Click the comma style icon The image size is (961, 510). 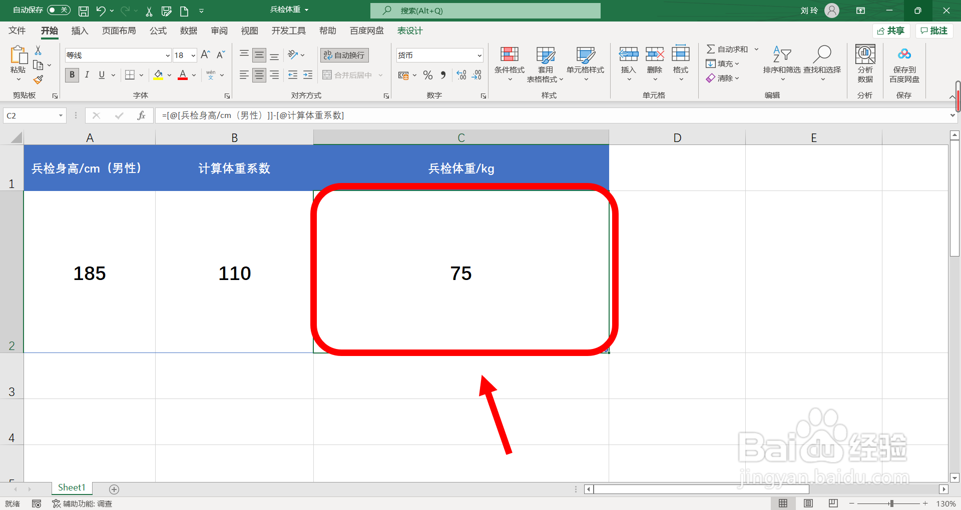click(443, 75)
